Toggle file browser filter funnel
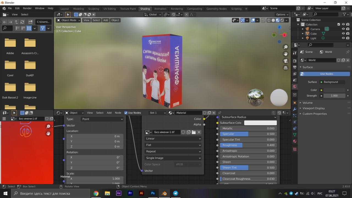 tap(43, 28)
